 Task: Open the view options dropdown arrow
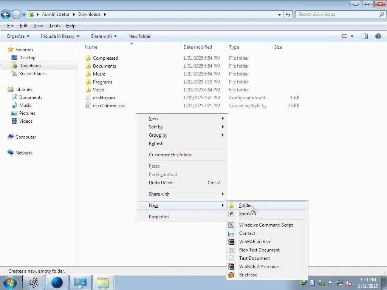pos(352,36)
